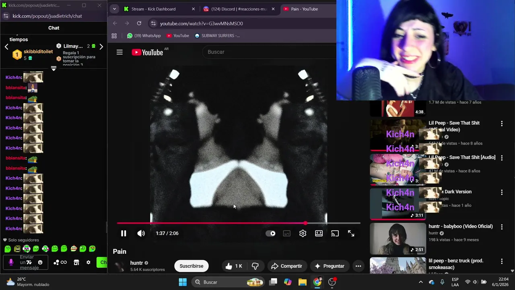Viewport: 515px width, 290px height.
Task: Open the Preguntar AI button
Action: tap(330, 266)
